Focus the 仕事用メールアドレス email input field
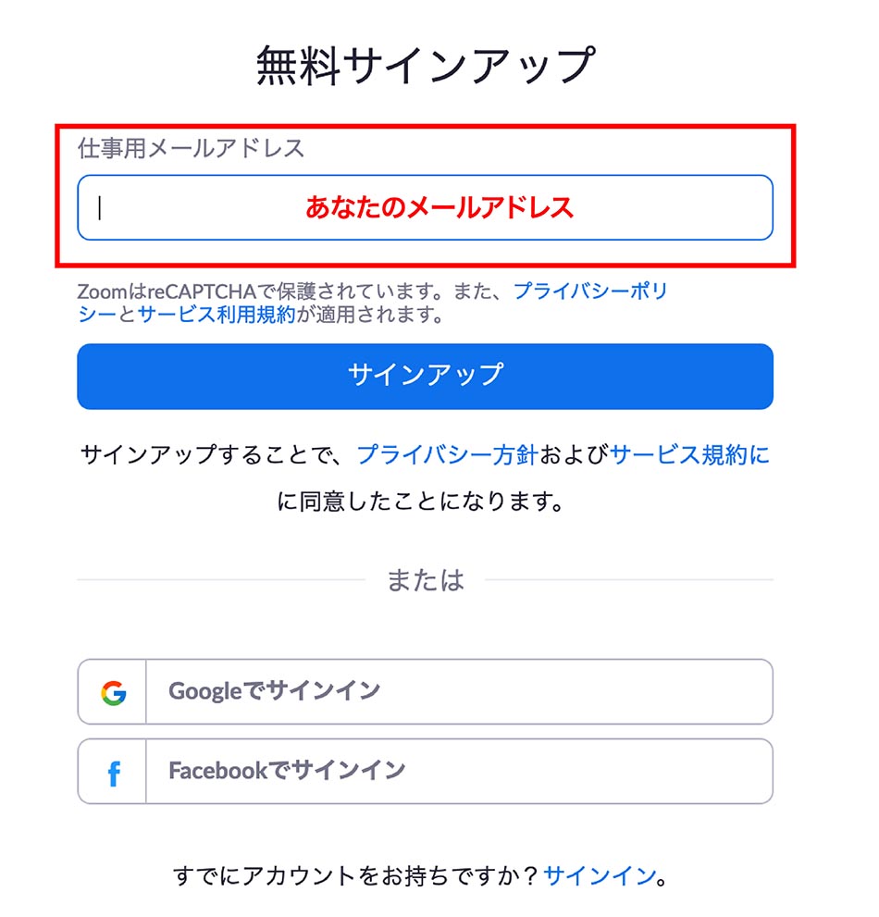Image resolution: width=879 pixels, height=917 pixels. [x=426, y=207]
